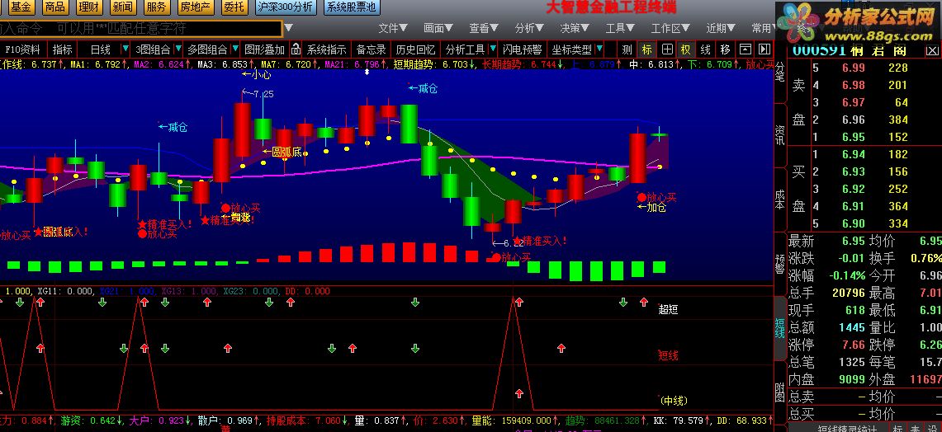Viewport: 942px width, 432px height.
Task: Toggle the 测 measurement tool icon
Action: click(x=627, y=49)
